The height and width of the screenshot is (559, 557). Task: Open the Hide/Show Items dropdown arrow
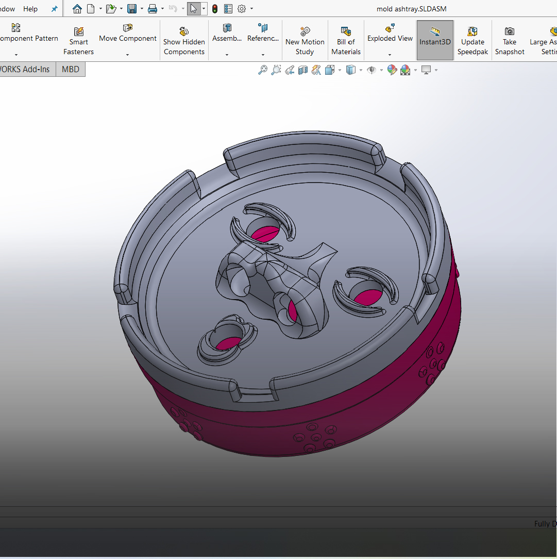pos(381,70)
